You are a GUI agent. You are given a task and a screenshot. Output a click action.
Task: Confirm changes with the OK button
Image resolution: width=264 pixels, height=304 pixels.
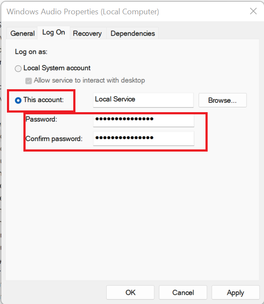coord(130,293)
